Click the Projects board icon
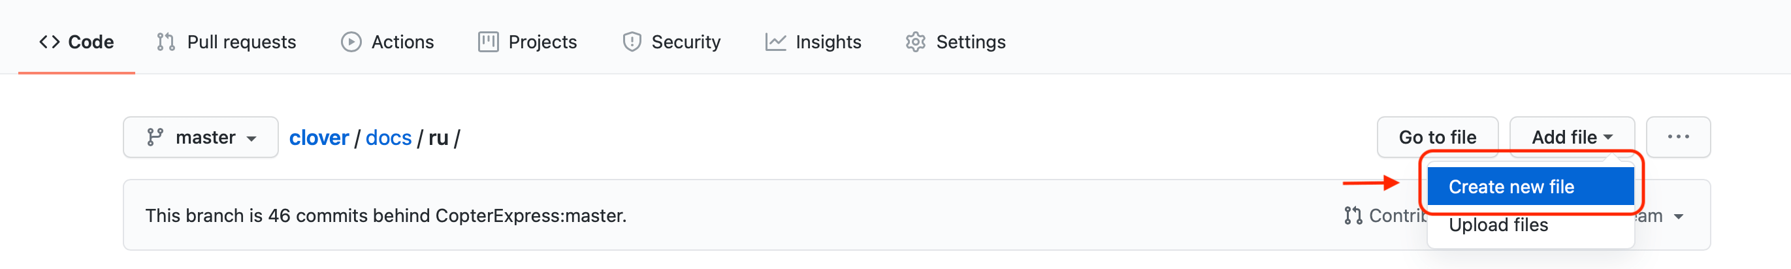The width and height of the screenshot is (1791, 269). pos(488,42)
